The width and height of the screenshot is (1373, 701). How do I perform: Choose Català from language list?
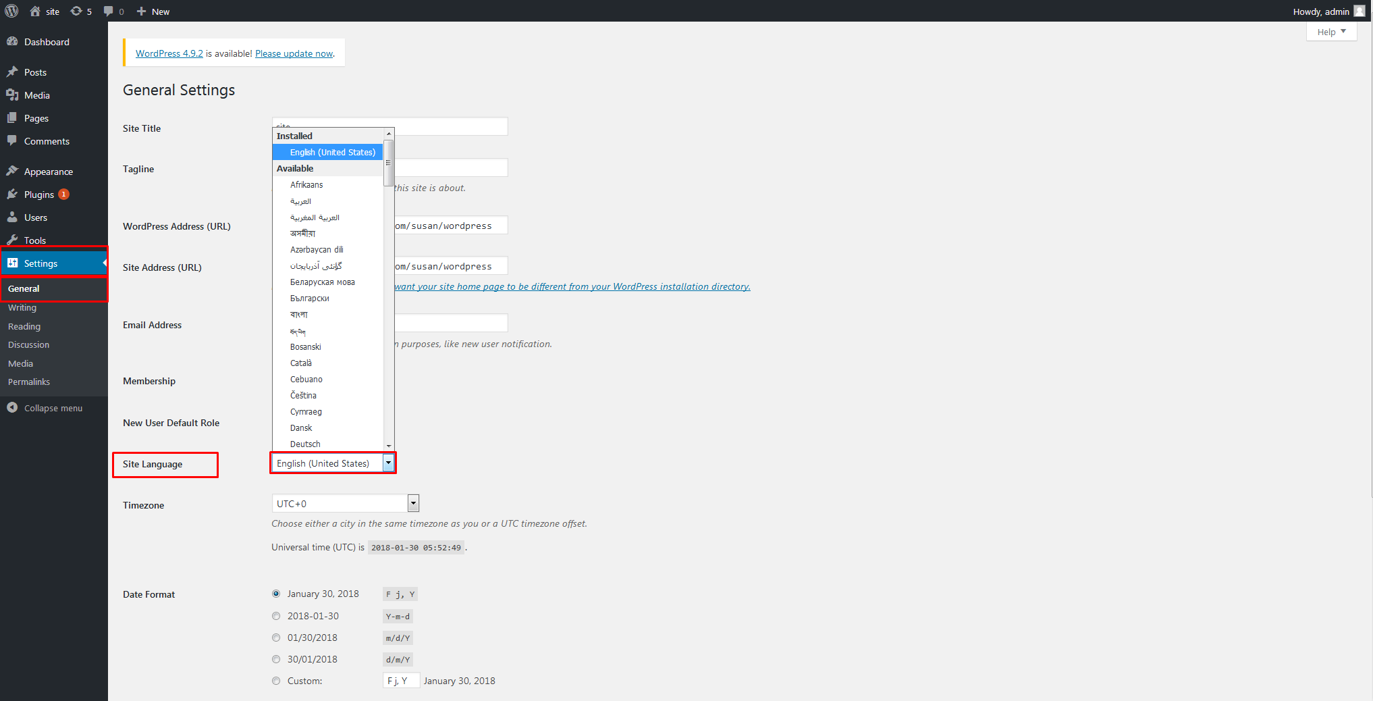click(x=328, y=363)
